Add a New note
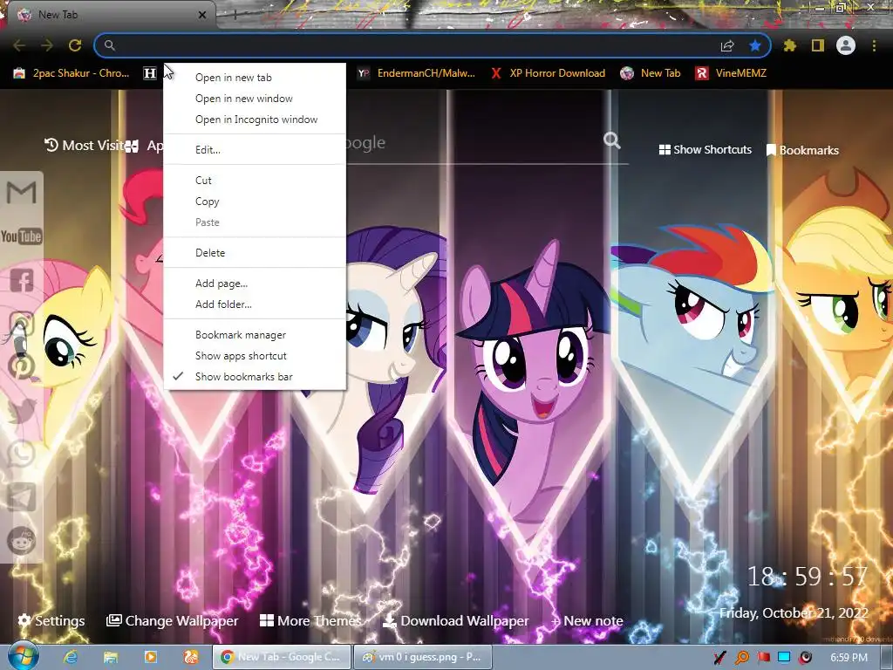Image resolution: width=893 pixels, height=670 pixels. click(587, 620)
